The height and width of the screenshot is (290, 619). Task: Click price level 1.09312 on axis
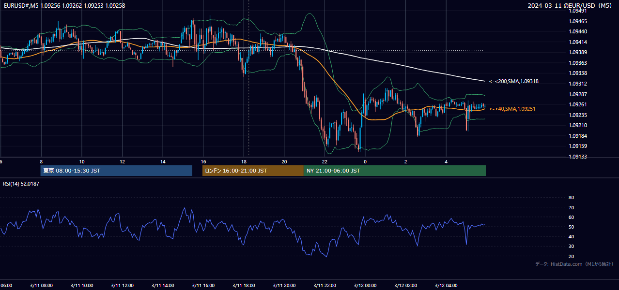(578, 84)
